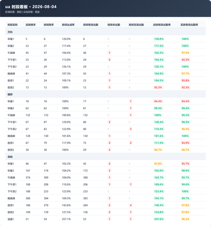Click the green 111.9% badge
Viewport: 211px width, 226px height.
[159, 143]
